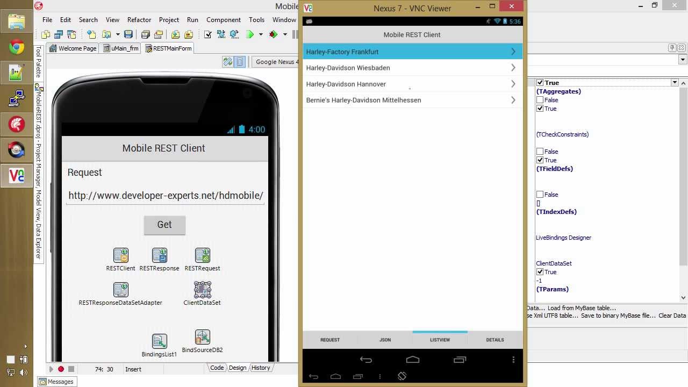
Task: Check the False box directly below (TAggregates)
Action: click(x=540, y=100)
